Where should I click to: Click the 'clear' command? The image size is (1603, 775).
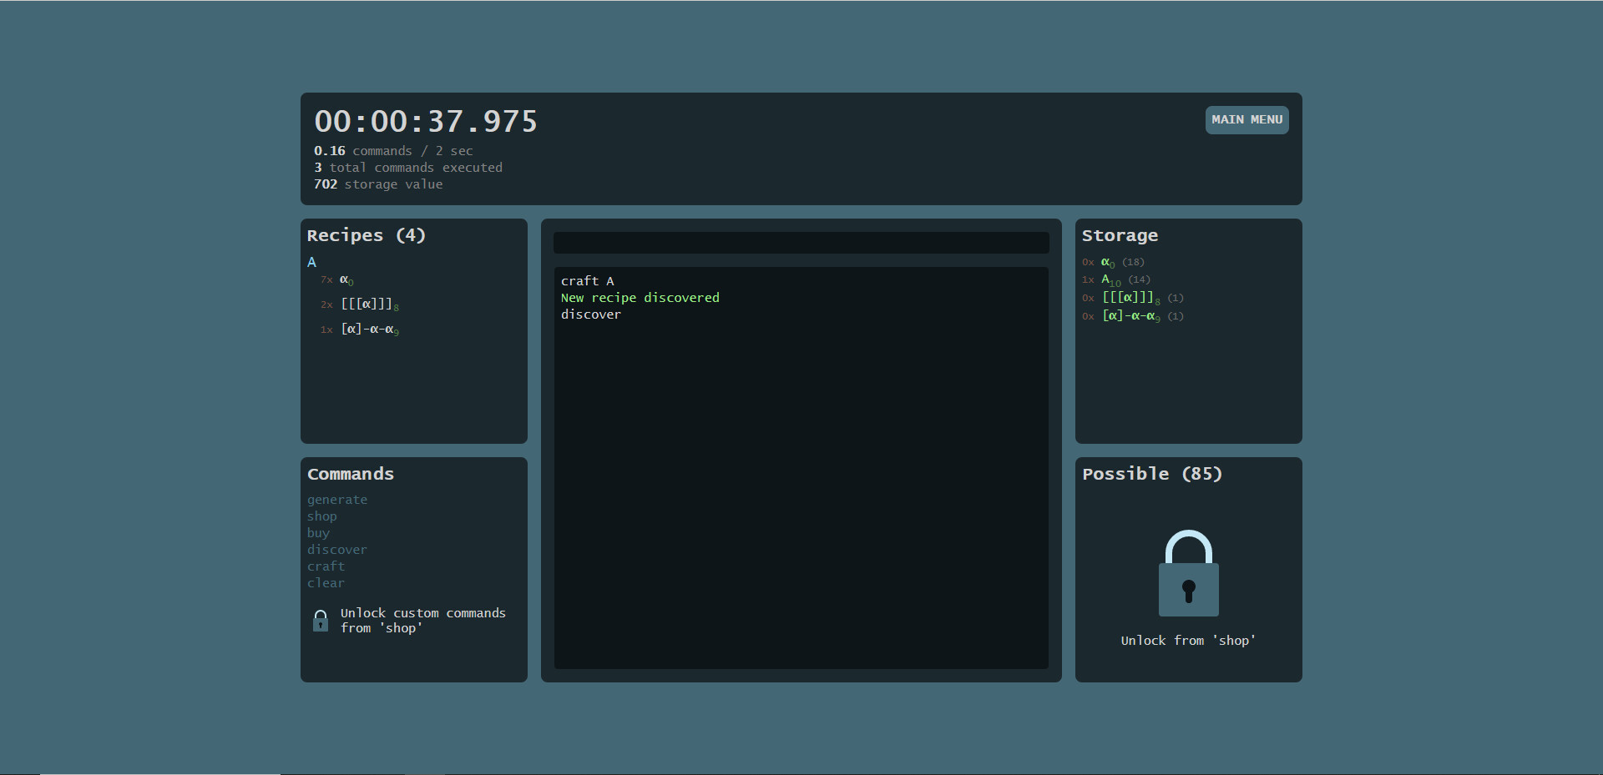326,583
